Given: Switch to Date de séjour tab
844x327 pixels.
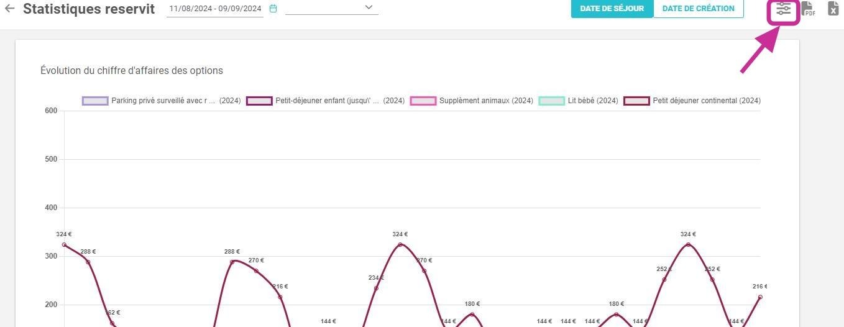Looking at the screenshot, I should (612, 9).
